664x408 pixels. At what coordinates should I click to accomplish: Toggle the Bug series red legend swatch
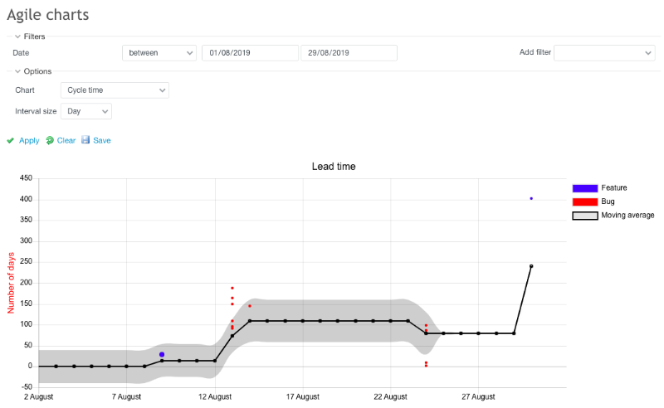(584, 202)
